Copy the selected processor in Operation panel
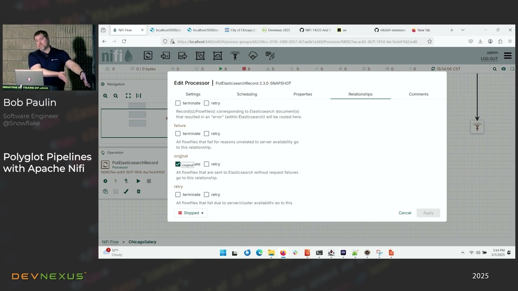Image resolution: width=518 pixels, height=291 pixels. click(105, 191)
